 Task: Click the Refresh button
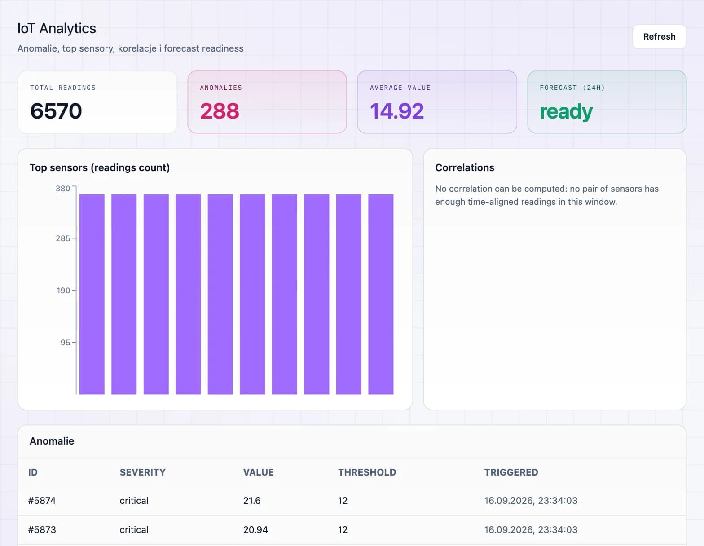659,36
